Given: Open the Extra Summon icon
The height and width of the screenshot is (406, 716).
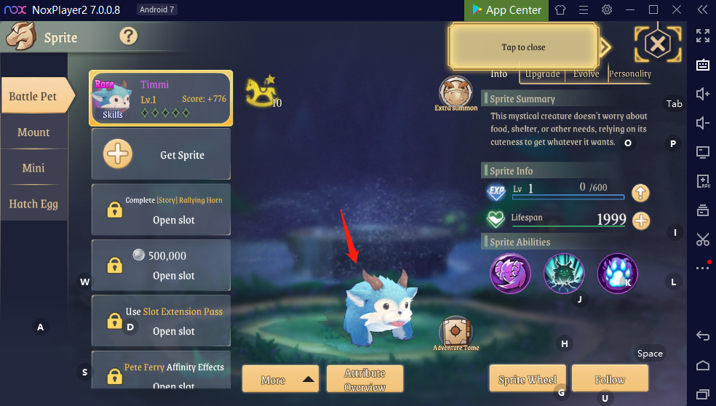Looking at the screenshot, I should (x=456, y=93).
